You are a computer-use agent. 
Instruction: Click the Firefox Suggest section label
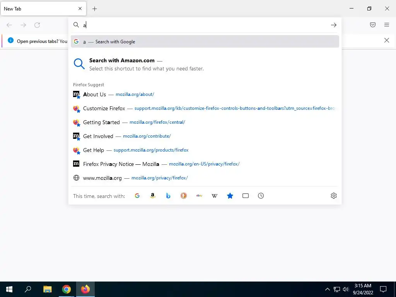point(89,85)
